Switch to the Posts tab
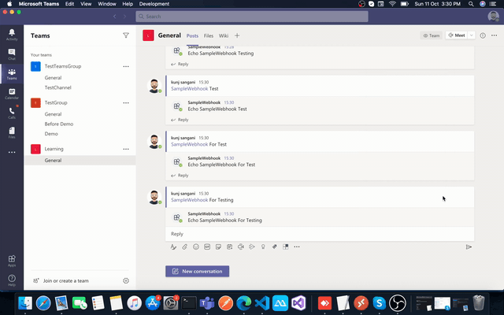The image size is (504, 315). [192, 35]
